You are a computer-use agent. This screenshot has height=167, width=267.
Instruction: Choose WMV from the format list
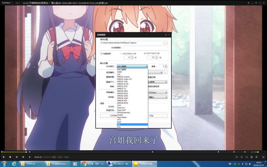pyautogui.click(x=132, y=72)
